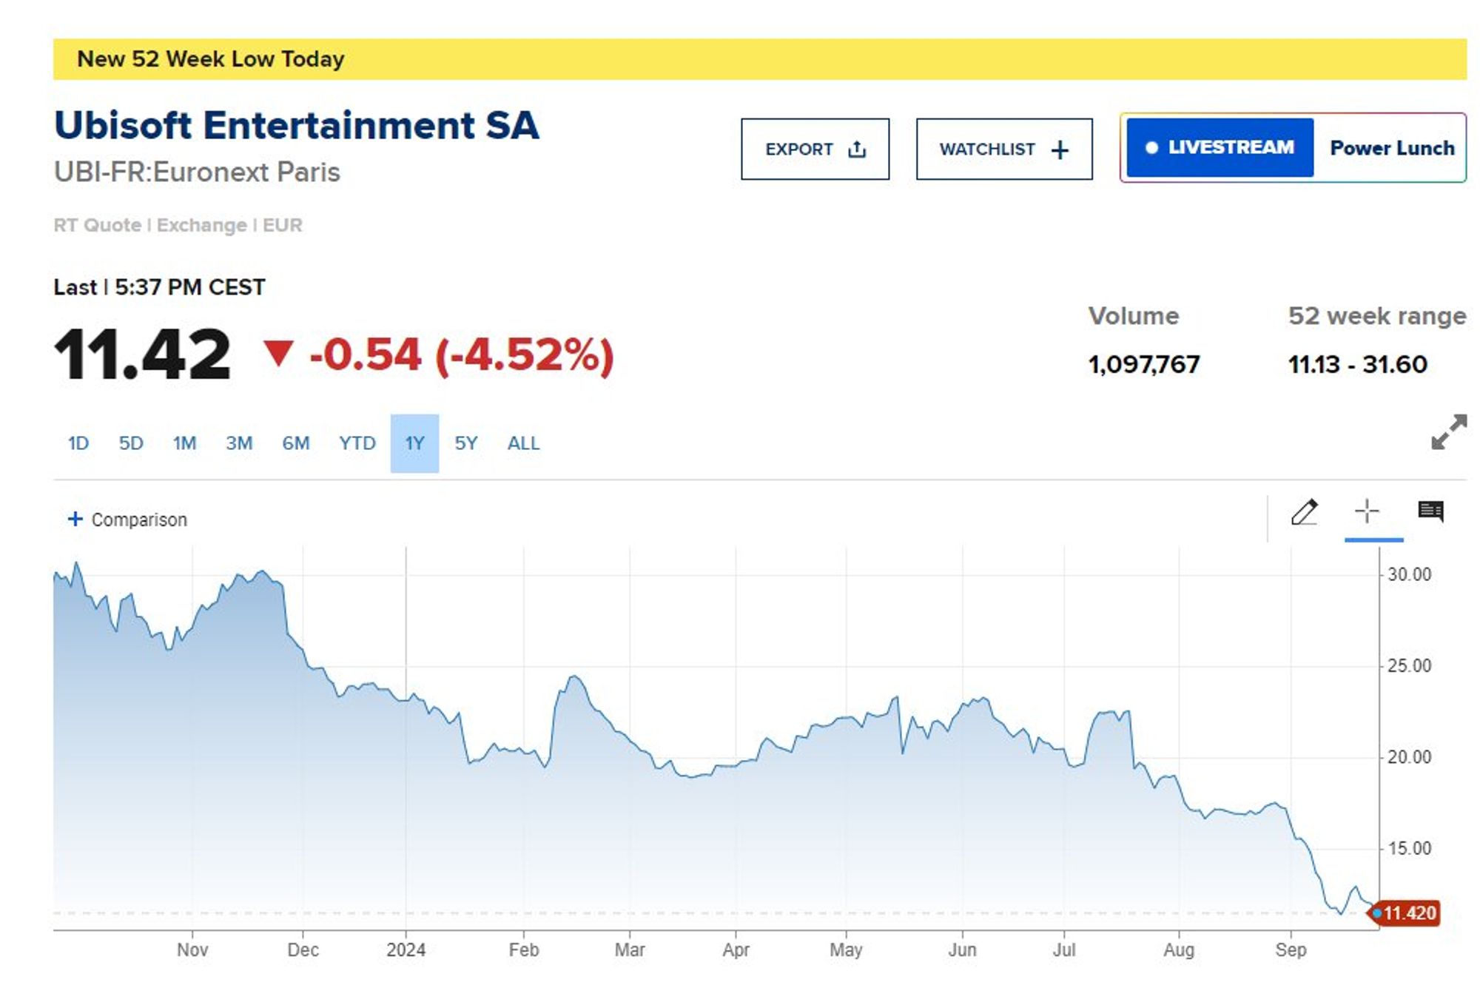The width and height of the screenshot is (1480, 988).
Task: Switch to the 3M chart range
Action: (239, 443)
